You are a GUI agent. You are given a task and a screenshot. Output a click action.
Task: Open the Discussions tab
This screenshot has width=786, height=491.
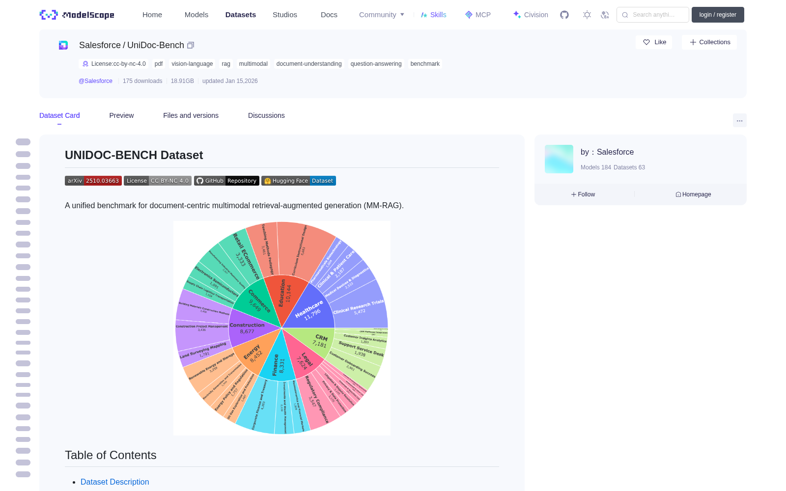[266, 115]
